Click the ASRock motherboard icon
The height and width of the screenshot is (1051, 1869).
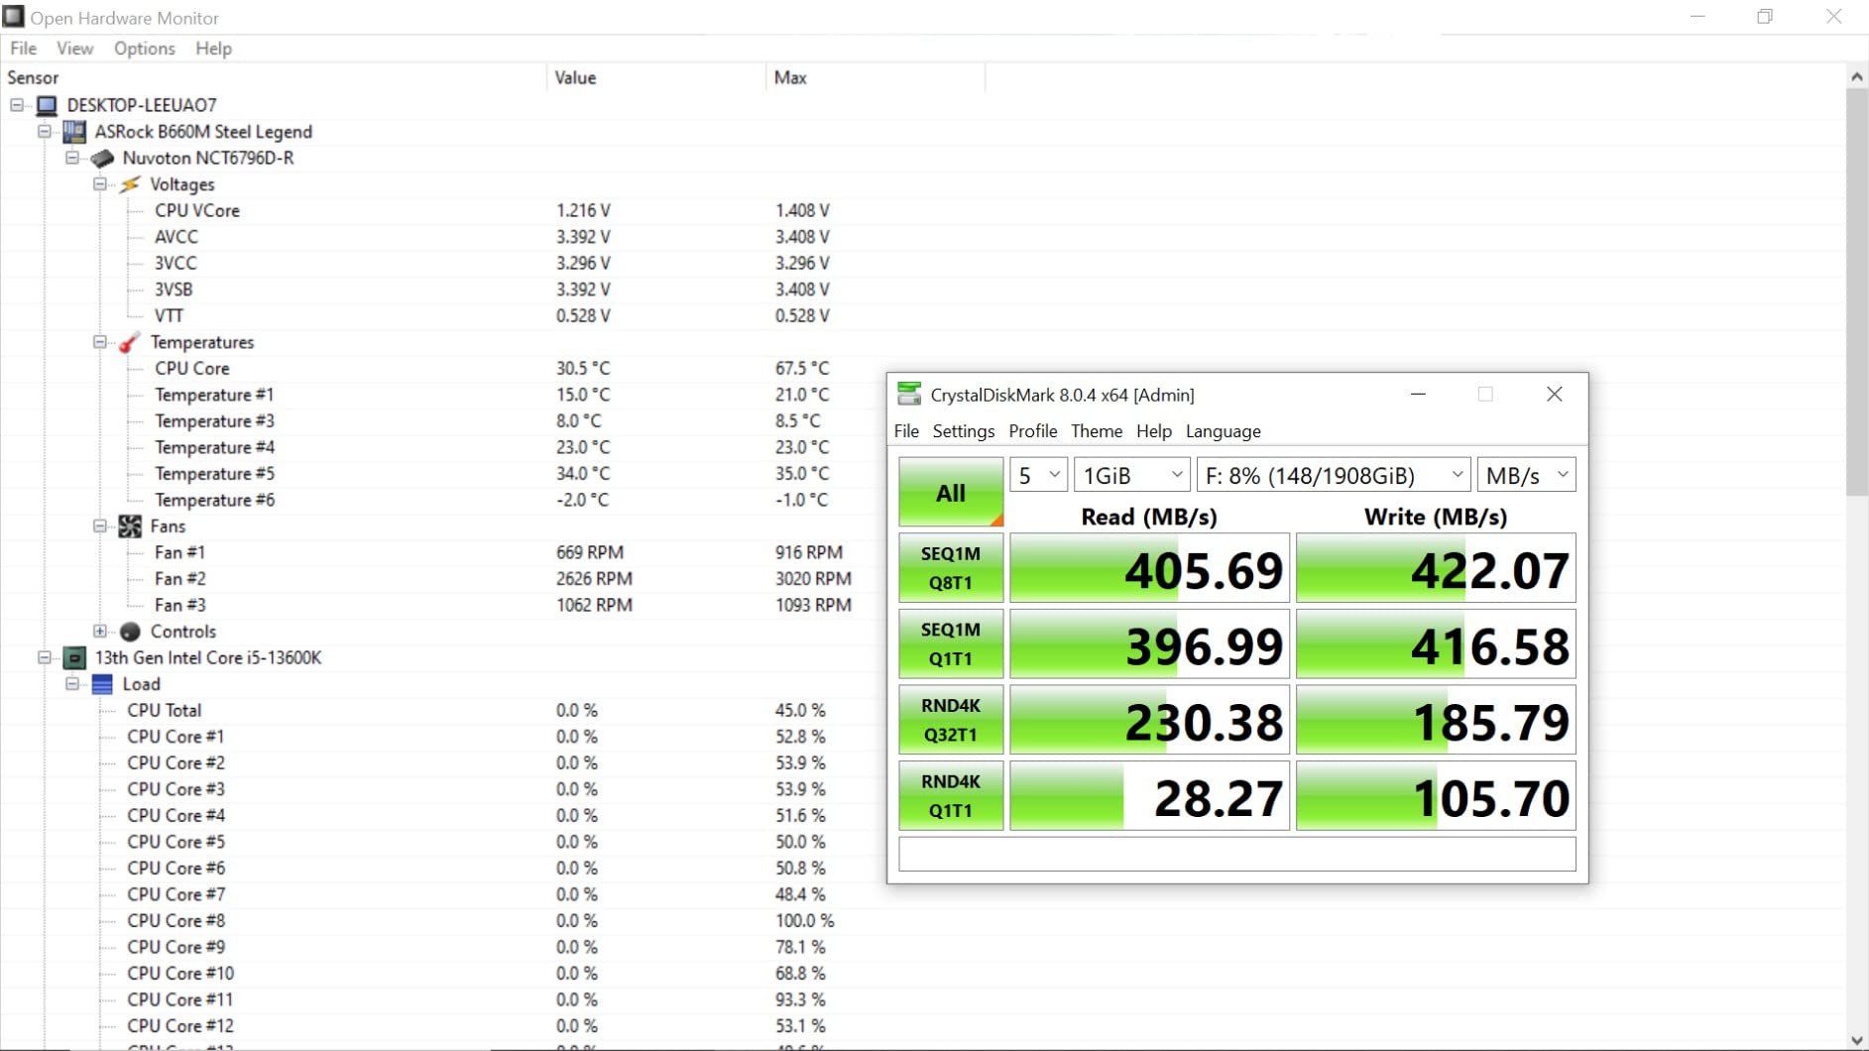(74, 132)
